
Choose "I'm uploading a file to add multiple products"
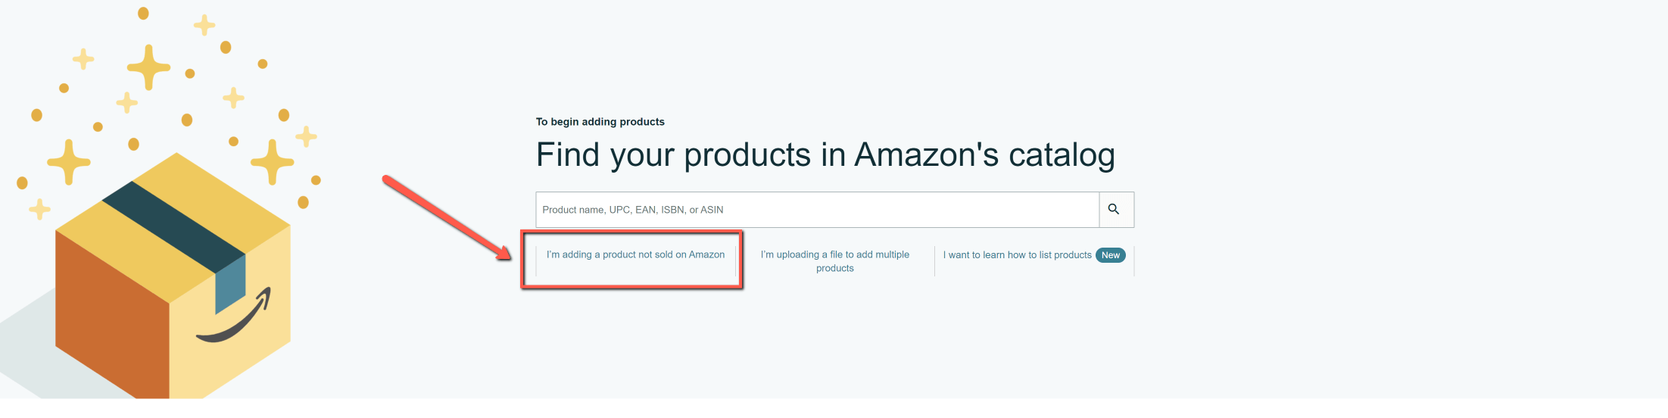(834, 261)
